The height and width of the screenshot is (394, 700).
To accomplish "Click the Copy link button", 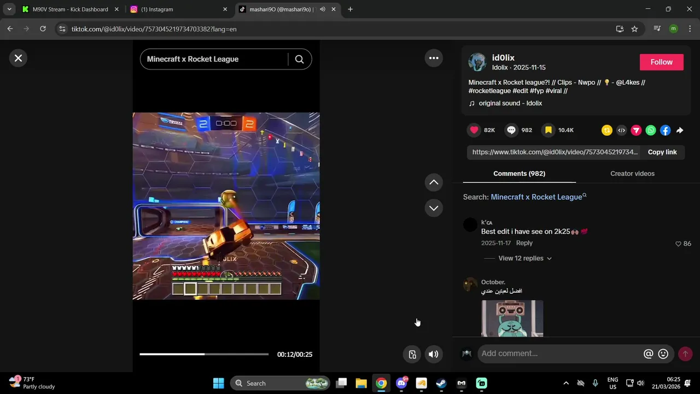I will [662, 152].
